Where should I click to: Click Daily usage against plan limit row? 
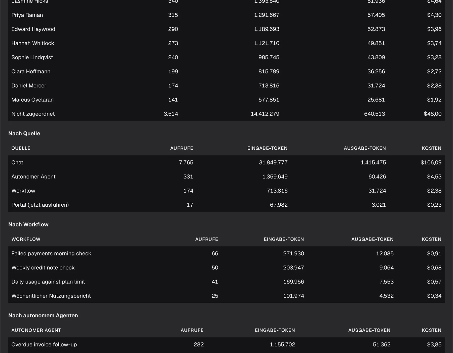[226, 282]
